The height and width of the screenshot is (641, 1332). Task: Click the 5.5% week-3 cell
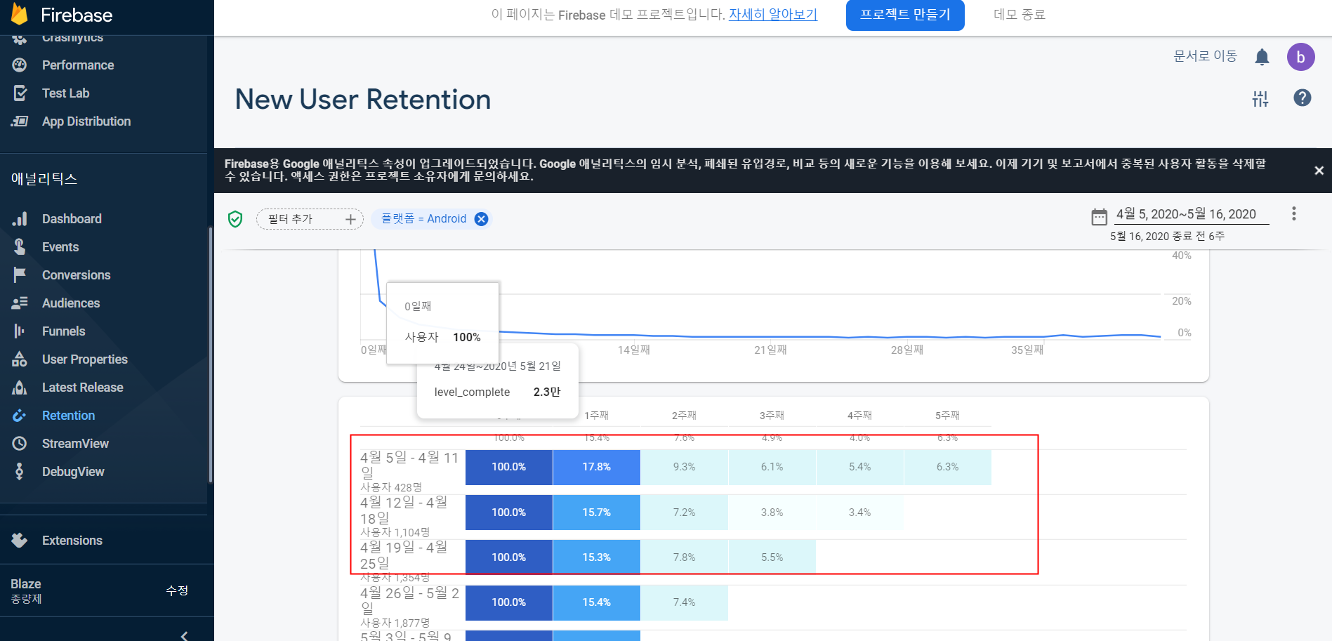[772, 557]
